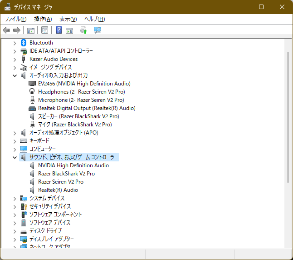Click the Back arrow toolbar icon
This screenshot has width=293, height=260.
coord(6,30)
